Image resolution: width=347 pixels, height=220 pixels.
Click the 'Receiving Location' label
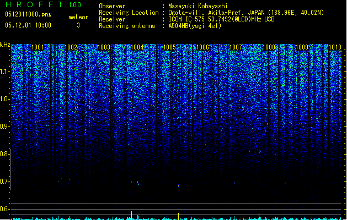129,13
